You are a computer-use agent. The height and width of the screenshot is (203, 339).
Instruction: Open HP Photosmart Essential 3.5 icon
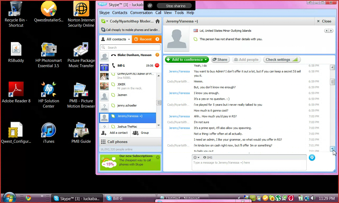pyautogui.click(x=49, y=55)
